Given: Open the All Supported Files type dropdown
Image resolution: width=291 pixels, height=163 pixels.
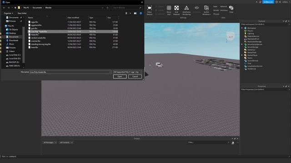Looking at the screenshot, I should [127, 72].
